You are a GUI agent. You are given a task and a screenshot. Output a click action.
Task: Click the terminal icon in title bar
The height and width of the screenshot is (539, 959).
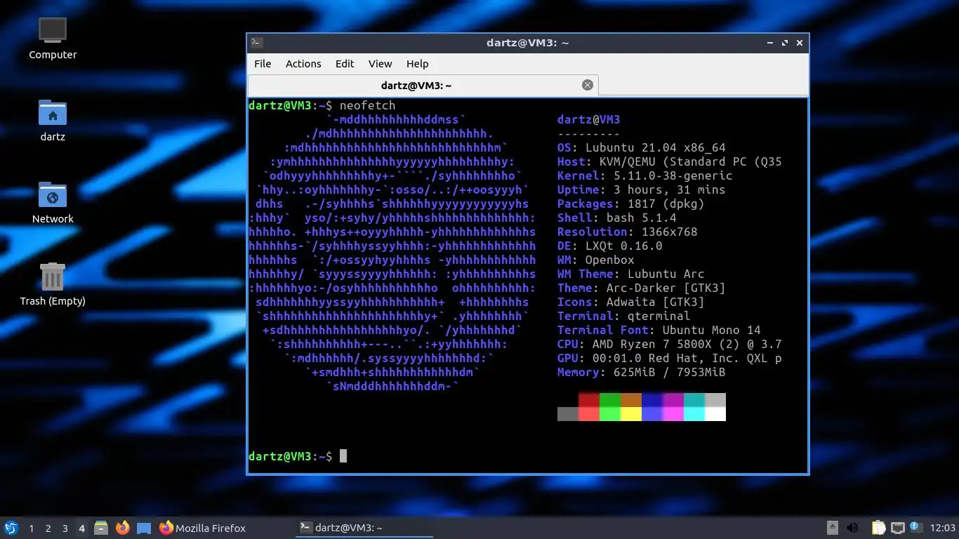tap(257, 43)
